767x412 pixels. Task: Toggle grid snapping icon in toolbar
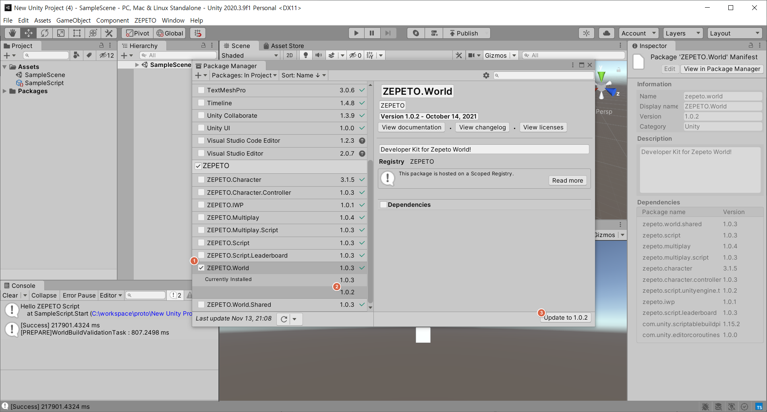click(x=197, y=33)
